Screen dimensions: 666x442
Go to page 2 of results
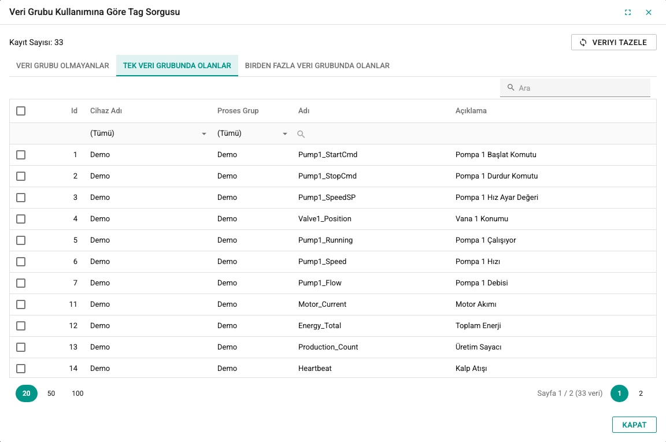click(641, 393)
